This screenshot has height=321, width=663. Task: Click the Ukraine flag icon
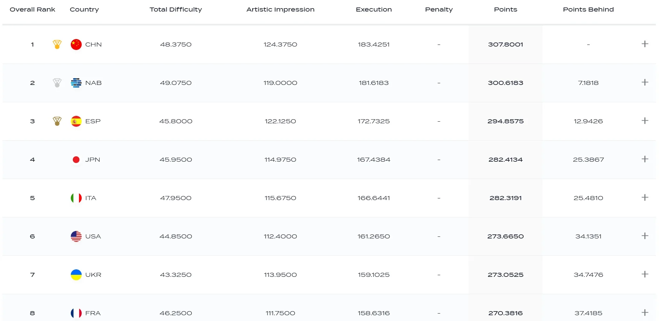coord(76,275)
